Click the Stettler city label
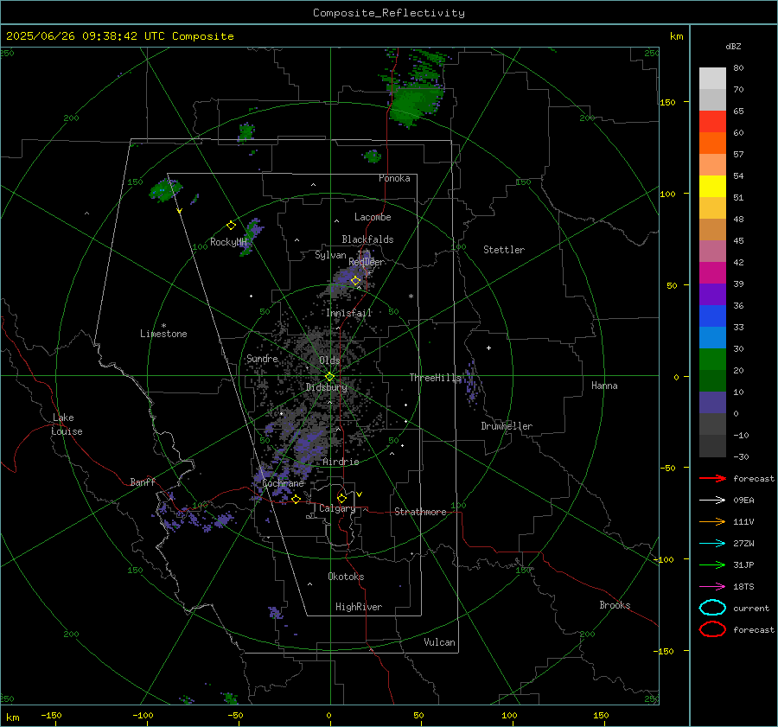778x727 pixels. click(x=504, y=250)
